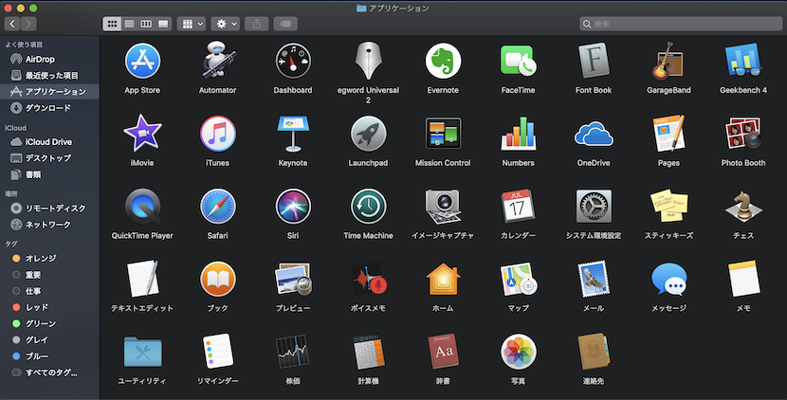This screenshot has width=787, height=400.
Task: Switch to gallery view mode
Action: coord(163,24)
